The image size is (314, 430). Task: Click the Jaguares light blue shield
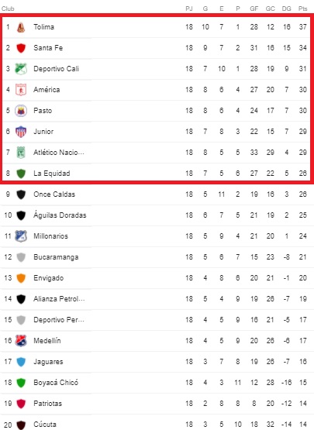point(21,362)
